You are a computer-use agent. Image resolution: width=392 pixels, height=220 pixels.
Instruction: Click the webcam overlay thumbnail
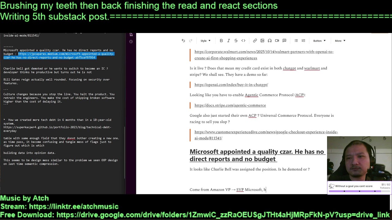click(x=359, y=159)
